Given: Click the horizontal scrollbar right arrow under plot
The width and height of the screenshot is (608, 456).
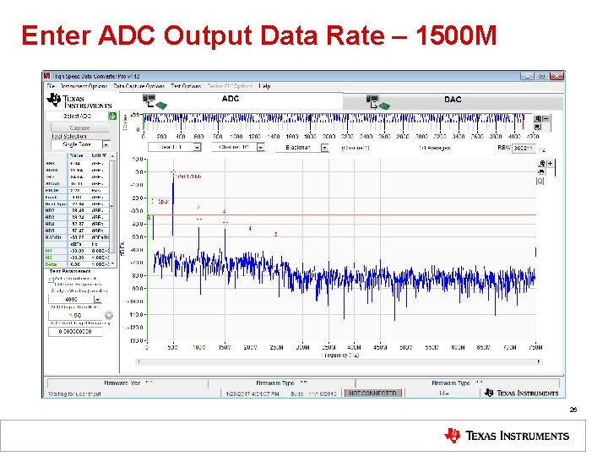Looking at the screenshot, I should pos(539,361).
